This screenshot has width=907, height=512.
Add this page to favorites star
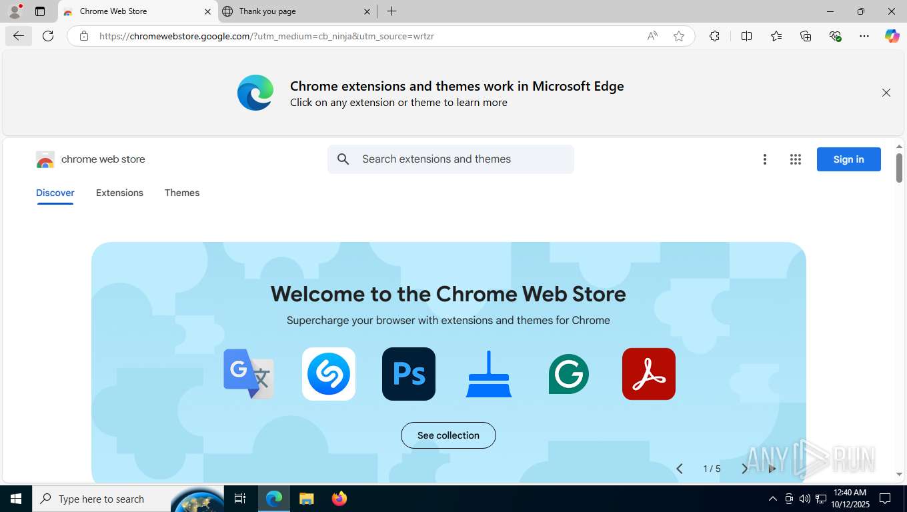679,36
